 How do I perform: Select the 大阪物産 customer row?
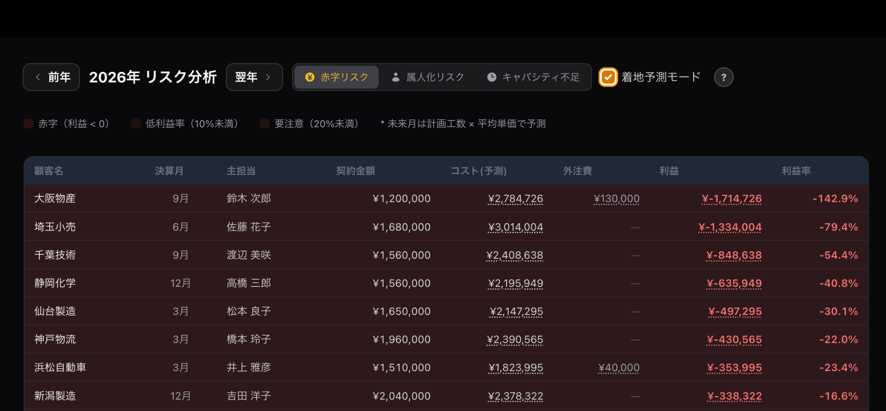point(446,199)
